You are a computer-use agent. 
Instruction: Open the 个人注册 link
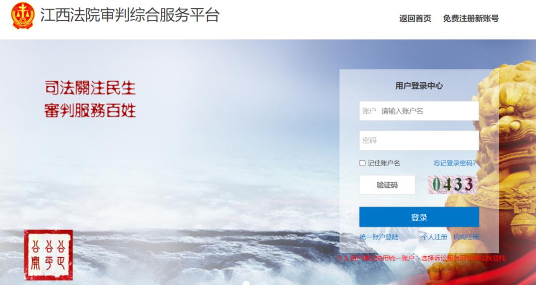click(x=434, y=237)
